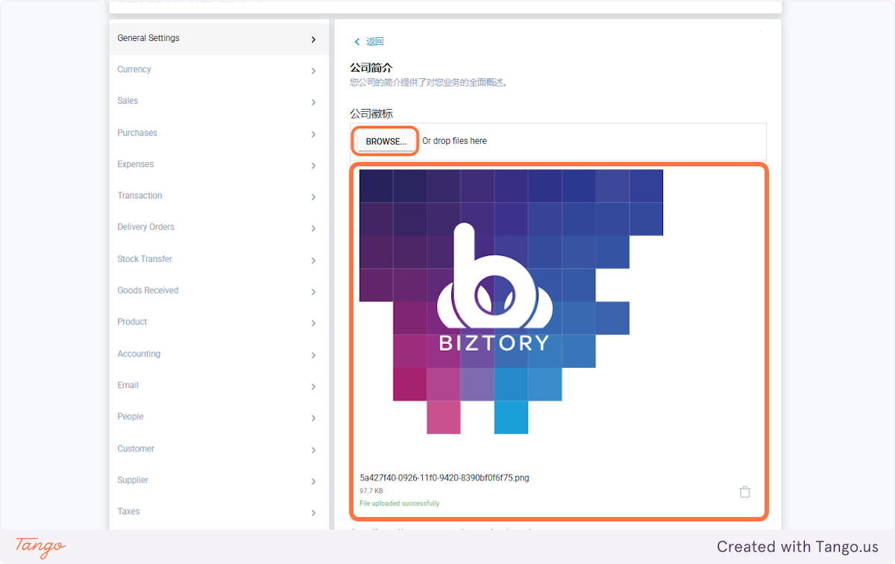Select Delivery Orders in the sidebar
The width and height of the screenshot is (895, 564).
219,227
